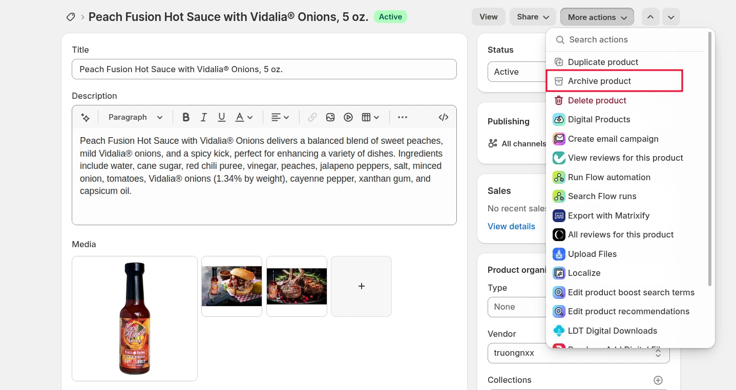Open the text color picker
The height and width of the screenshot is (390, 736).
coord(244,117)
